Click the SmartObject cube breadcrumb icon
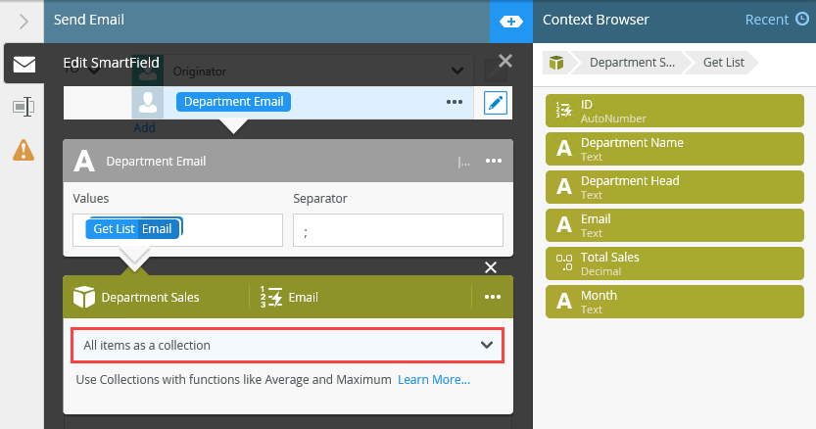Image resolution: width=816 pixels, height=429 pixels. (x=556, y=63)
